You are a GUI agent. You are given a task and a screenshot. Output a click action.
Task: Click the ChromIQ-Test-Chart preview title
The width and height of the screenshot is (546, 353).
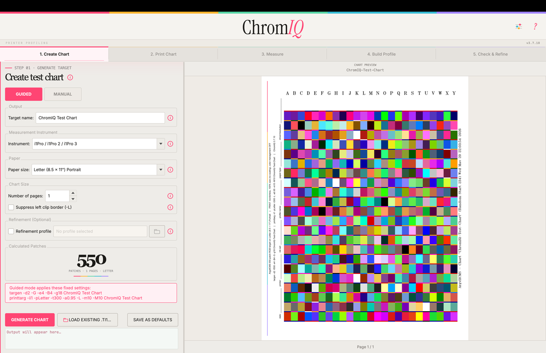[365, 70]
